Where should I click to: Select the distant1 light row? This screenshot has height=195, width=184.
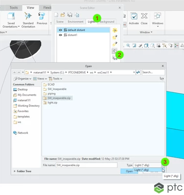(83, 35)
